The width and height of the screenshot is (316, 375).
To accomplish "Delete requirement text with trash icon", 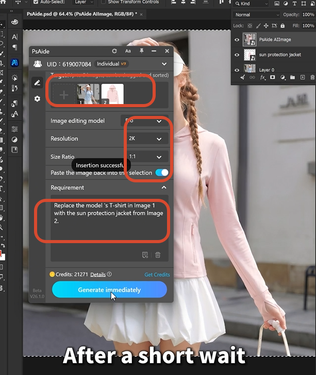I will pyautogui.click(x=158, y=254).
